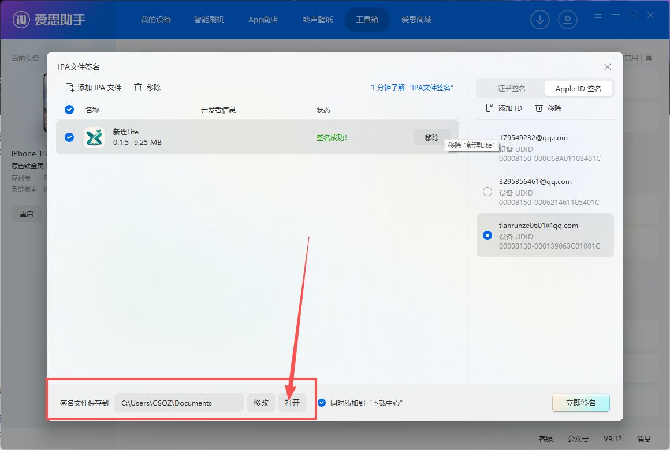The width and height of the screenshot is (670, 450).
Task: Click the 名称 column header
Action: [x=92, y=110]
